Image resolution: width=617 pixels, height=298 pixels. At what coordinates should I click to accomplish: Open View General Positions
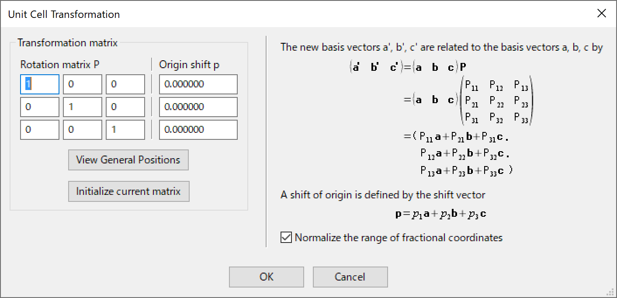128,160
